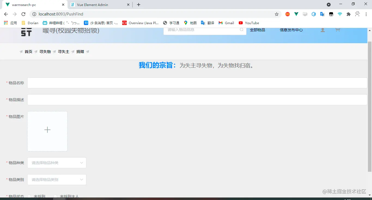Go back with the browser back arrow
Image resolution: width=372 pixels, height=200 pixels.
(x=6, y=14)
